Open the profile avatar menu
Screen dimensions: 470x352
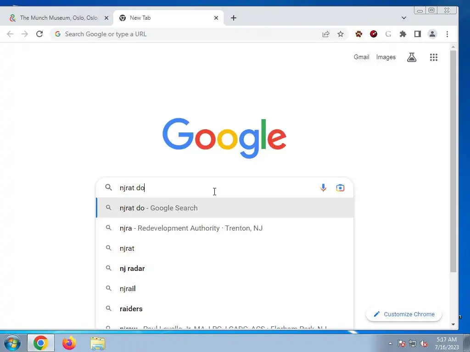(432, 34)
